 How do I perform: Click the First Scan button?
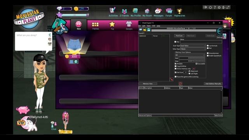tap(179, 36)
